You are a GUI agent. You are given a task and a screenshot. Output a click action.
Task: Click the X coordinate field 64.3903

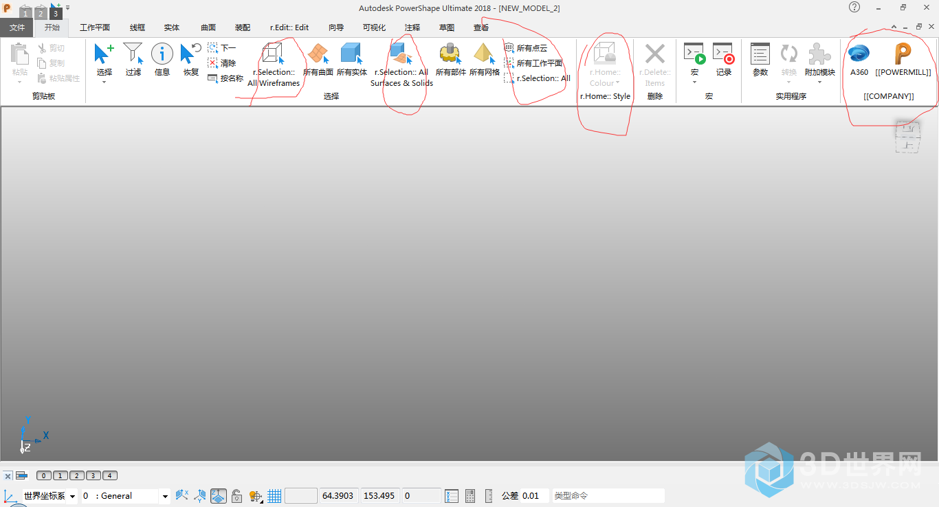click(339, 496)
